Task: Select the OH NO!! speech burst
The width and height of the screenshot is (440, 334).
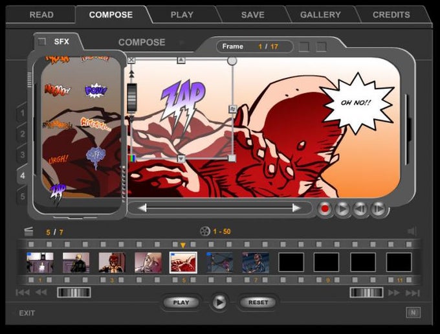Action: click(x=357, y=103)
